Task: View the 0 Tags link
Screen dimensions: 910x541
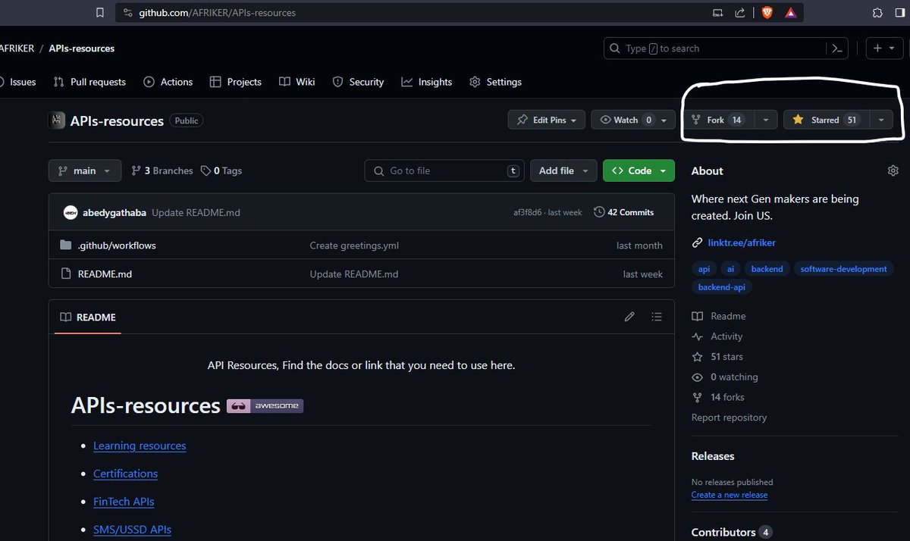Action: tap(221, 170)
